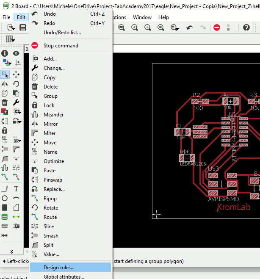
Task: Select the Slice tool in left toolbar
Action: [16, 168]
